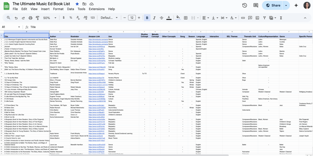The height and width of the screenshot is (156, 313).
Task: Open the Google Sheets home icon
Action: click(x=6, y=6)
